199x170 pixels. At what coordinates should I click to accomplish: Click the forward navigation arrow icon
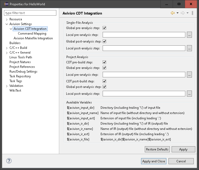[x=183, y=13]
